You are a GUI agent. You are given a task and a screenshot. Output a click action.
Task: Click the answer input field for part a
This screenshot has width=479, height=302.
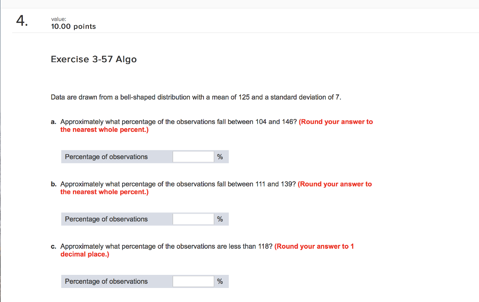[x=193, y=157]
